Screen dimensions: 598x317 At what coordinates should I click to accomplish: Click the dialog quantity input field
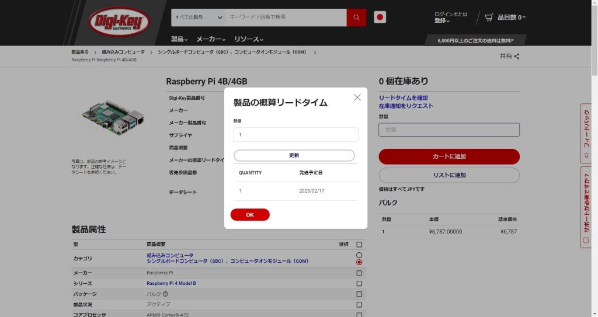295,135
